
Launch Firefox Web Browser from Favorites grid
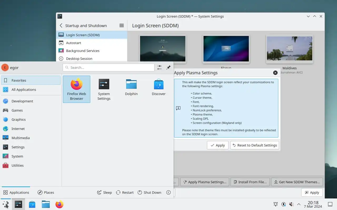[77, 89]
